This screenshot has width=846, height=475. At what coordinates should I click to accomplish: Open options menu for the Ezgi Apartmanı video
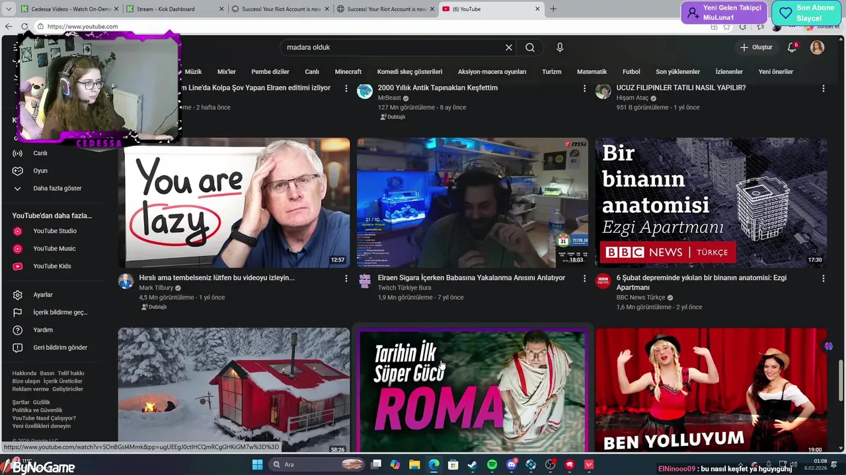click(823, 278)
